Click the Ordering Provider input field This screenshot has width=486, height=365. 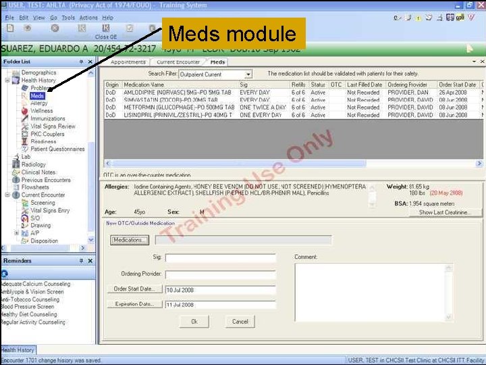[221, 274]
